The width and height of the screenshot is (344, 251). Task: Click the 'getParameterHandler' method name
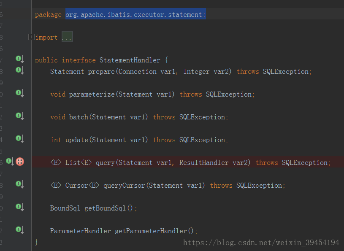(x=151, y=231)
